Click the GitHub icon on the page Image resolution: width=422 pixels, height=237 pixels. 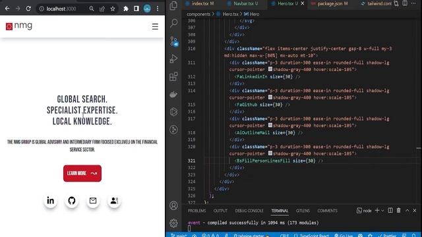(x=72, y=200)
